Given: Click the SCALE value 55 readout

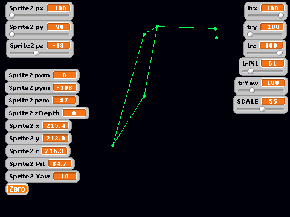Looking at the screenshot, I should 273,101.
